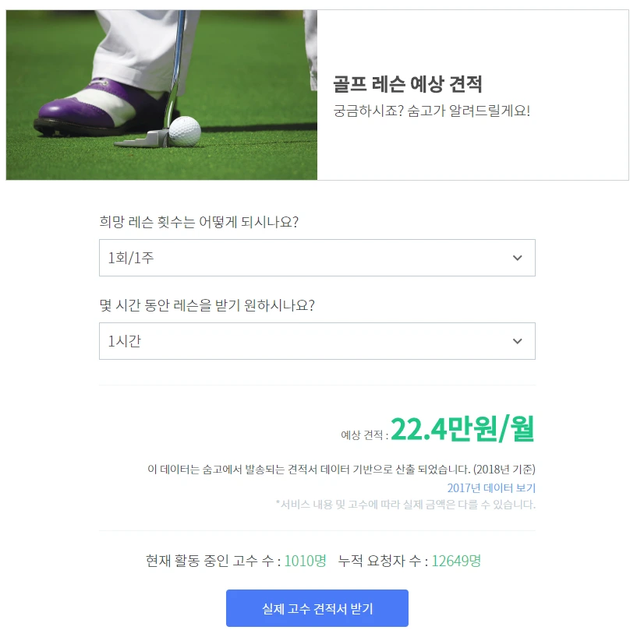Screen dimensions: 637x630
Task: Click the subtitle 궁금하시죠? 숨고가 알려드릴게요!
Action: point(431,111)
